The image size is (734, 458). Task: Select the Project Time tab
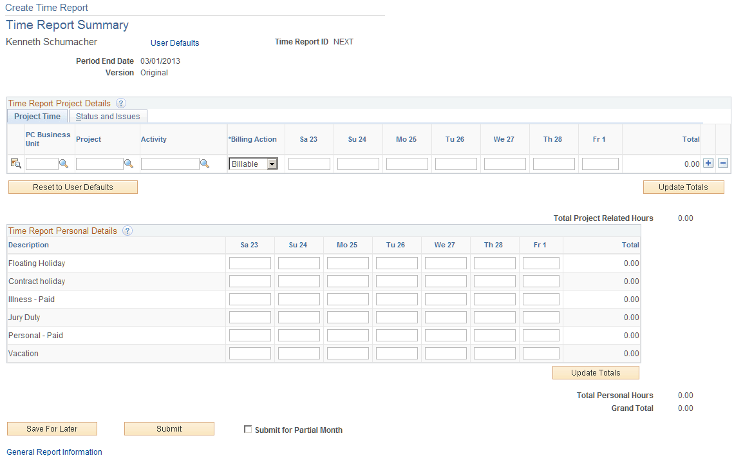[x=37, y=117]
